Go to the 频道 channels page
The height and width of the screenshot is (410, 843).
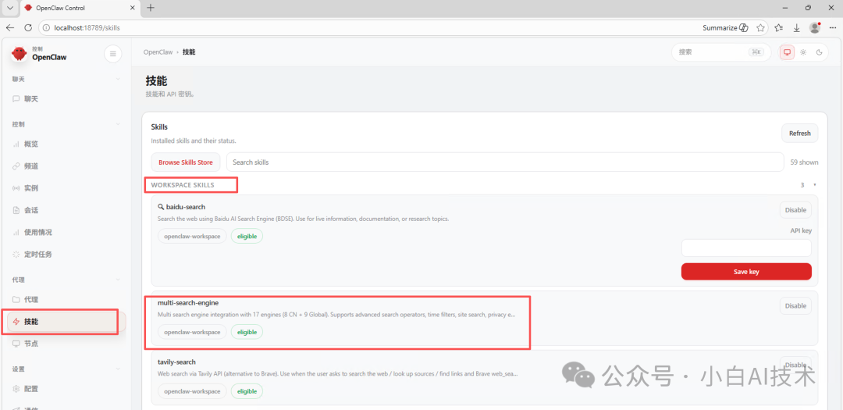tap(65, 166)
